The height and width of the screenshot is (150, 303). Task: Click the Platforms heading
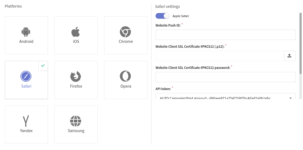click(13, 6)
